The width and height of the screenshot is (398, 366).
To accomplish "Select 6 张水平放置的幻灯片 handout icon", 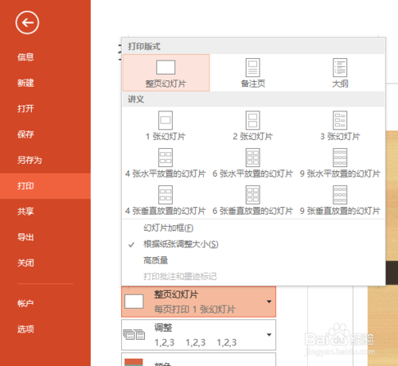I will [253, 158].
